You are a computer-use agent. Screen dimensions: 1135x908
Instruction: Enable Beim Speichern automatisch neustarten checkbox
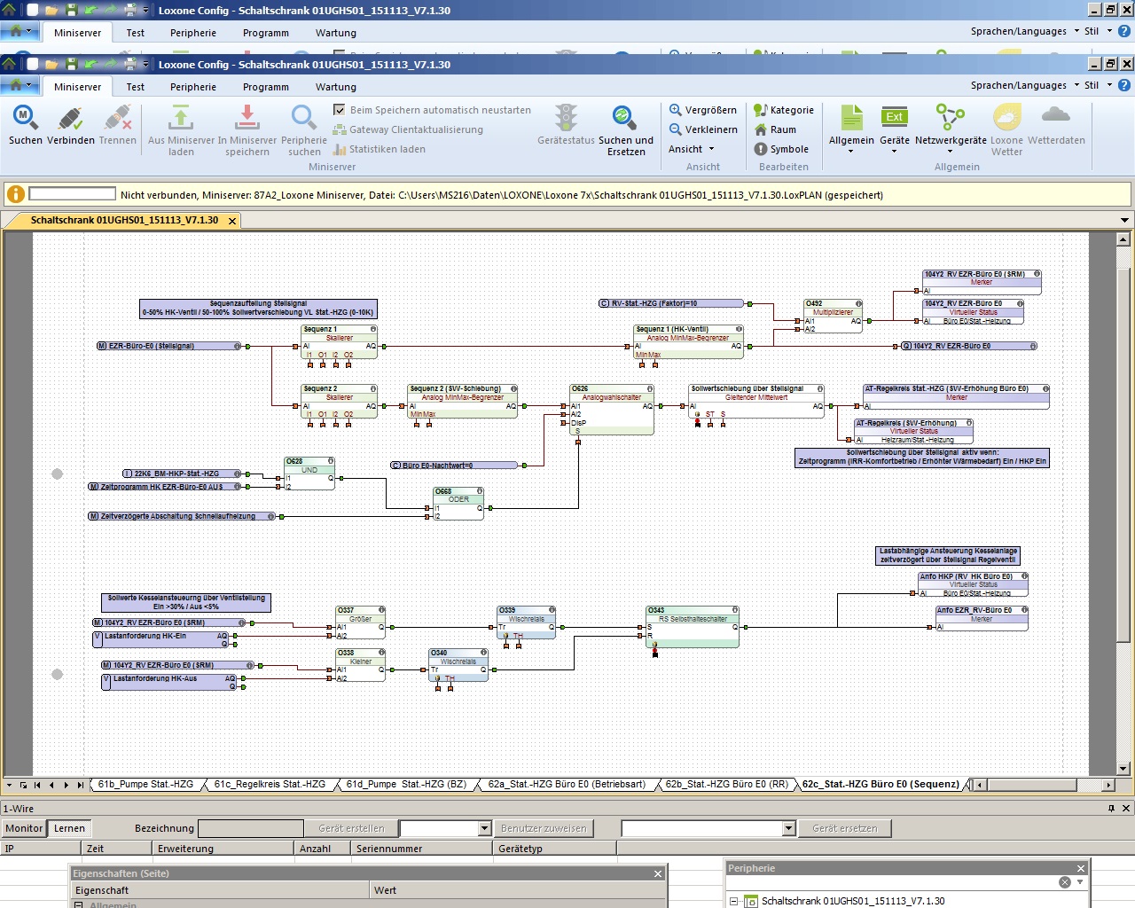click(339, 110)
